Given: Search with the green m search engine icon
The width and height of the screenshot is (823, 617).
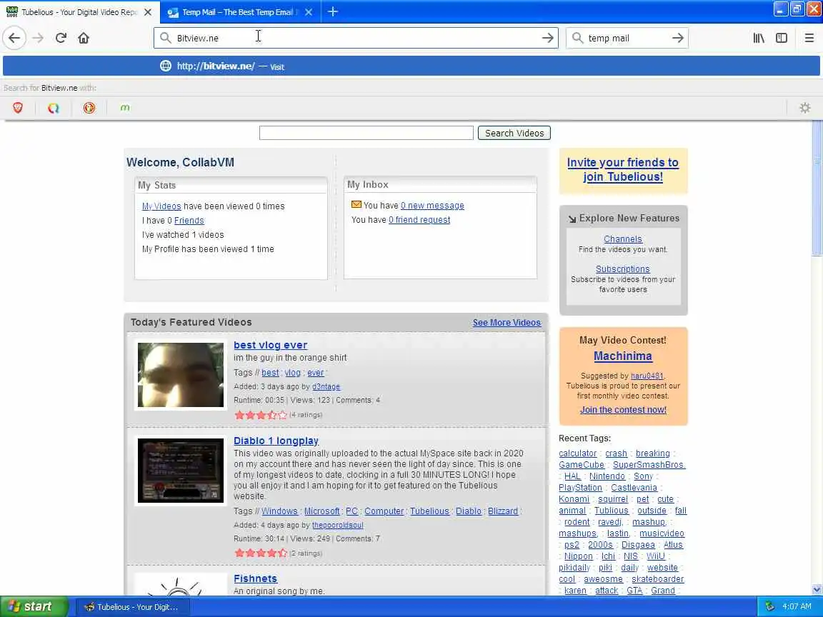Looking at the screenshot, I should coord(125,108).
